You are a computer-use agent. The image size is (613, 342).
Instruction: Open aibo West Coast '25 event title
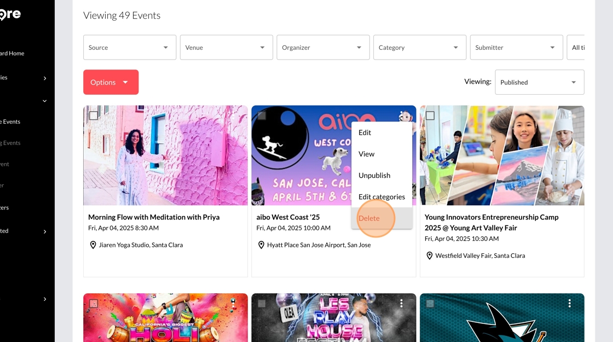click(288, 217)
